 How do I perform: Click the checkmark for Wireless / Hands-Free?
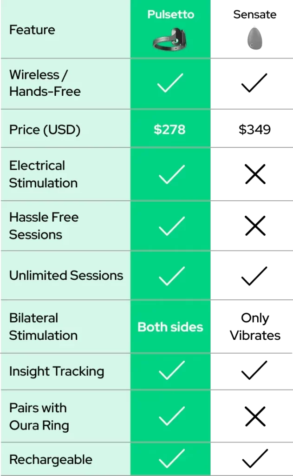pos(170,83)
